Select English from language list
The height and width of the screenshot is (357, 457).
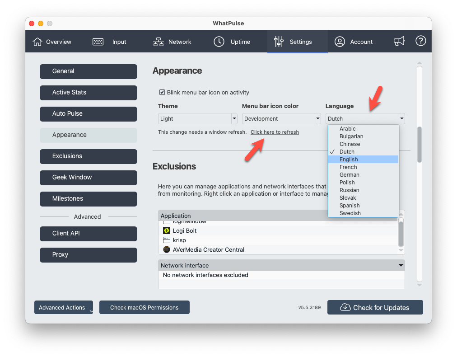click(363, 159)
